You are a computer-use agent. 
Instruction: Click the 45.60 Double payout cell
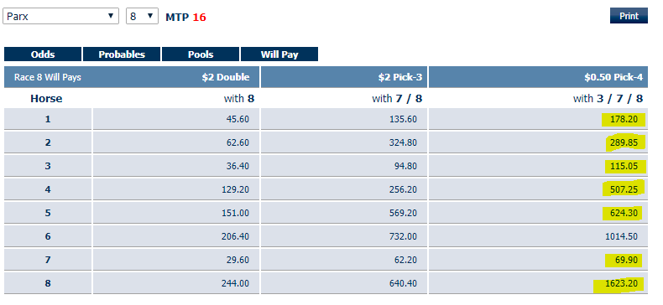coord(176,119)
